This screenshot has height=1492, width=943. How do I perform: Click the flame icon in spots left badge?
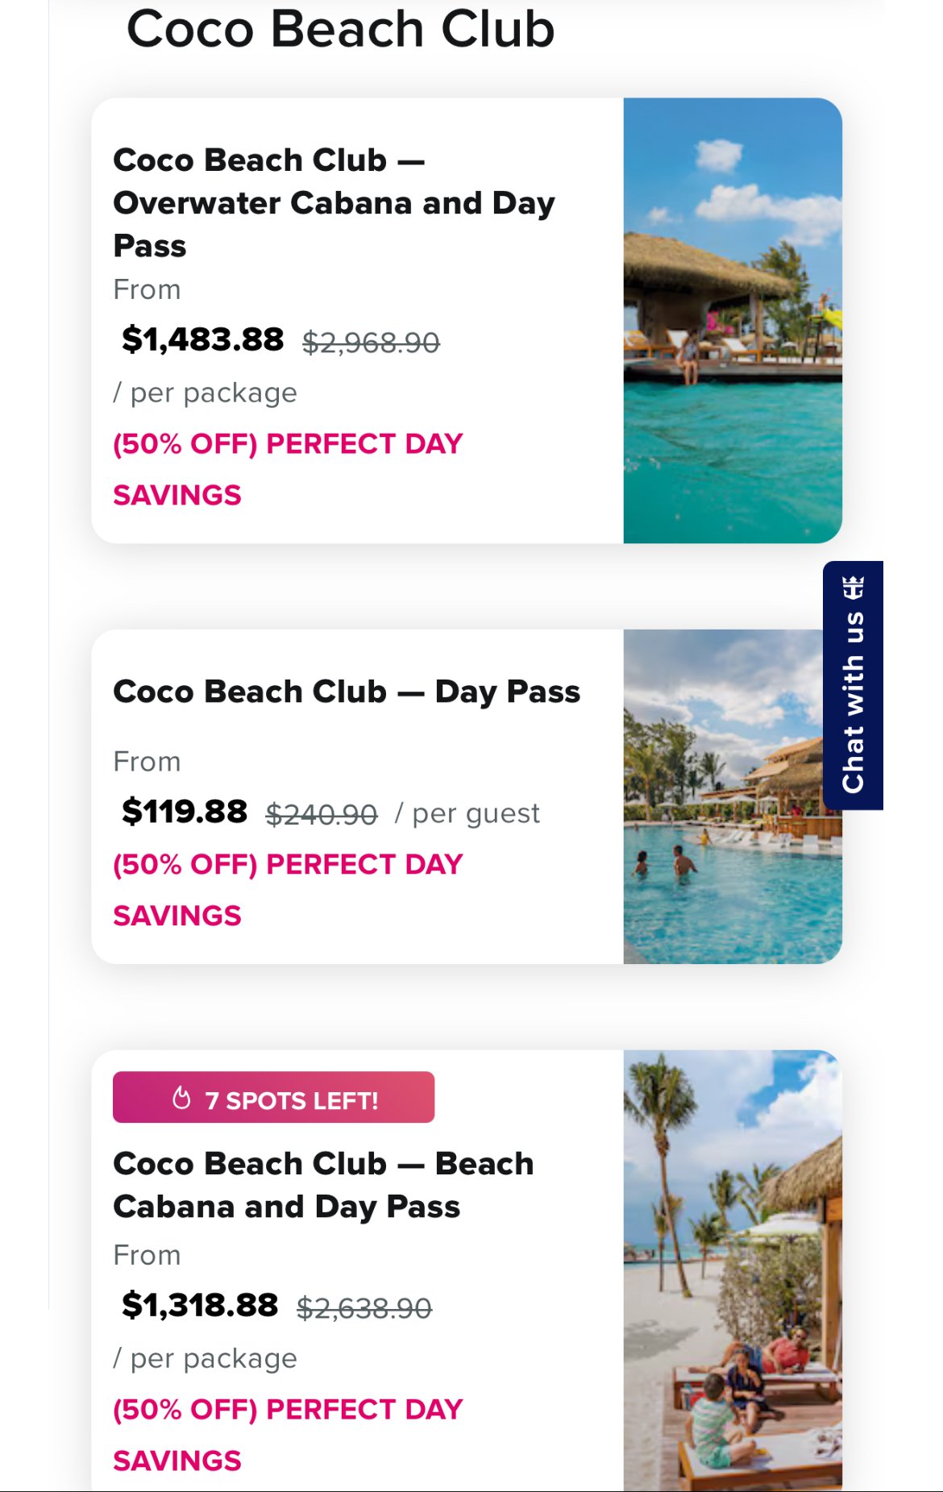click(x=182, y=1098)
